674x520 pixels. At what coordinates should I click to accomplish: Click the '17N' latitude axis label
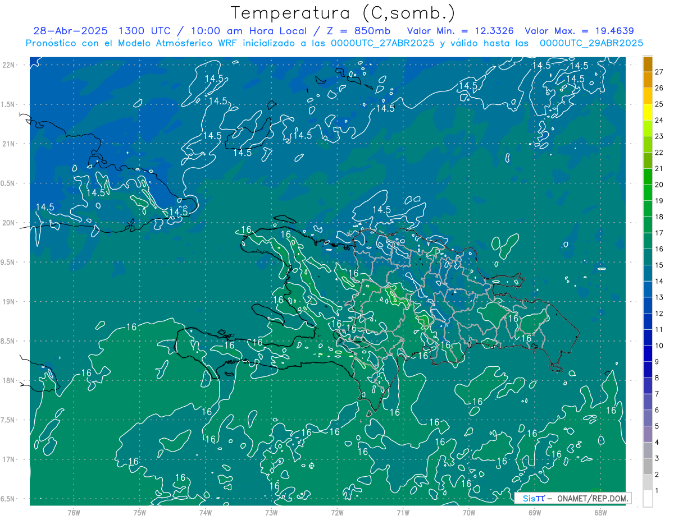coord(9,459)
